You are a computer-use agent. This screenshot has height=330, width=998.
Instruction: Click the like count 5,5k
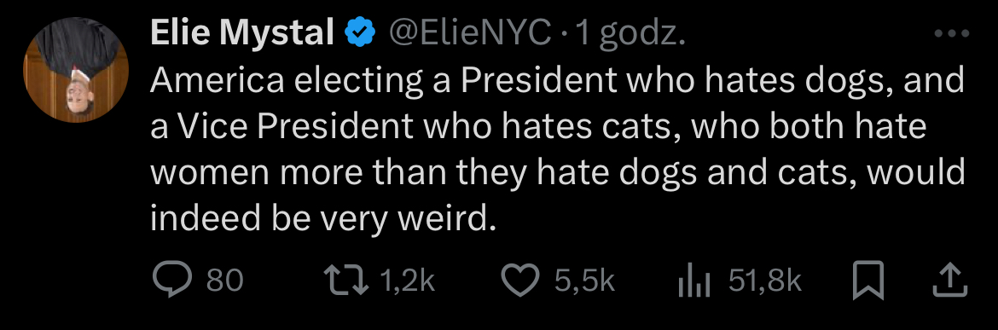pyautogui.click(x=585, y=281)
